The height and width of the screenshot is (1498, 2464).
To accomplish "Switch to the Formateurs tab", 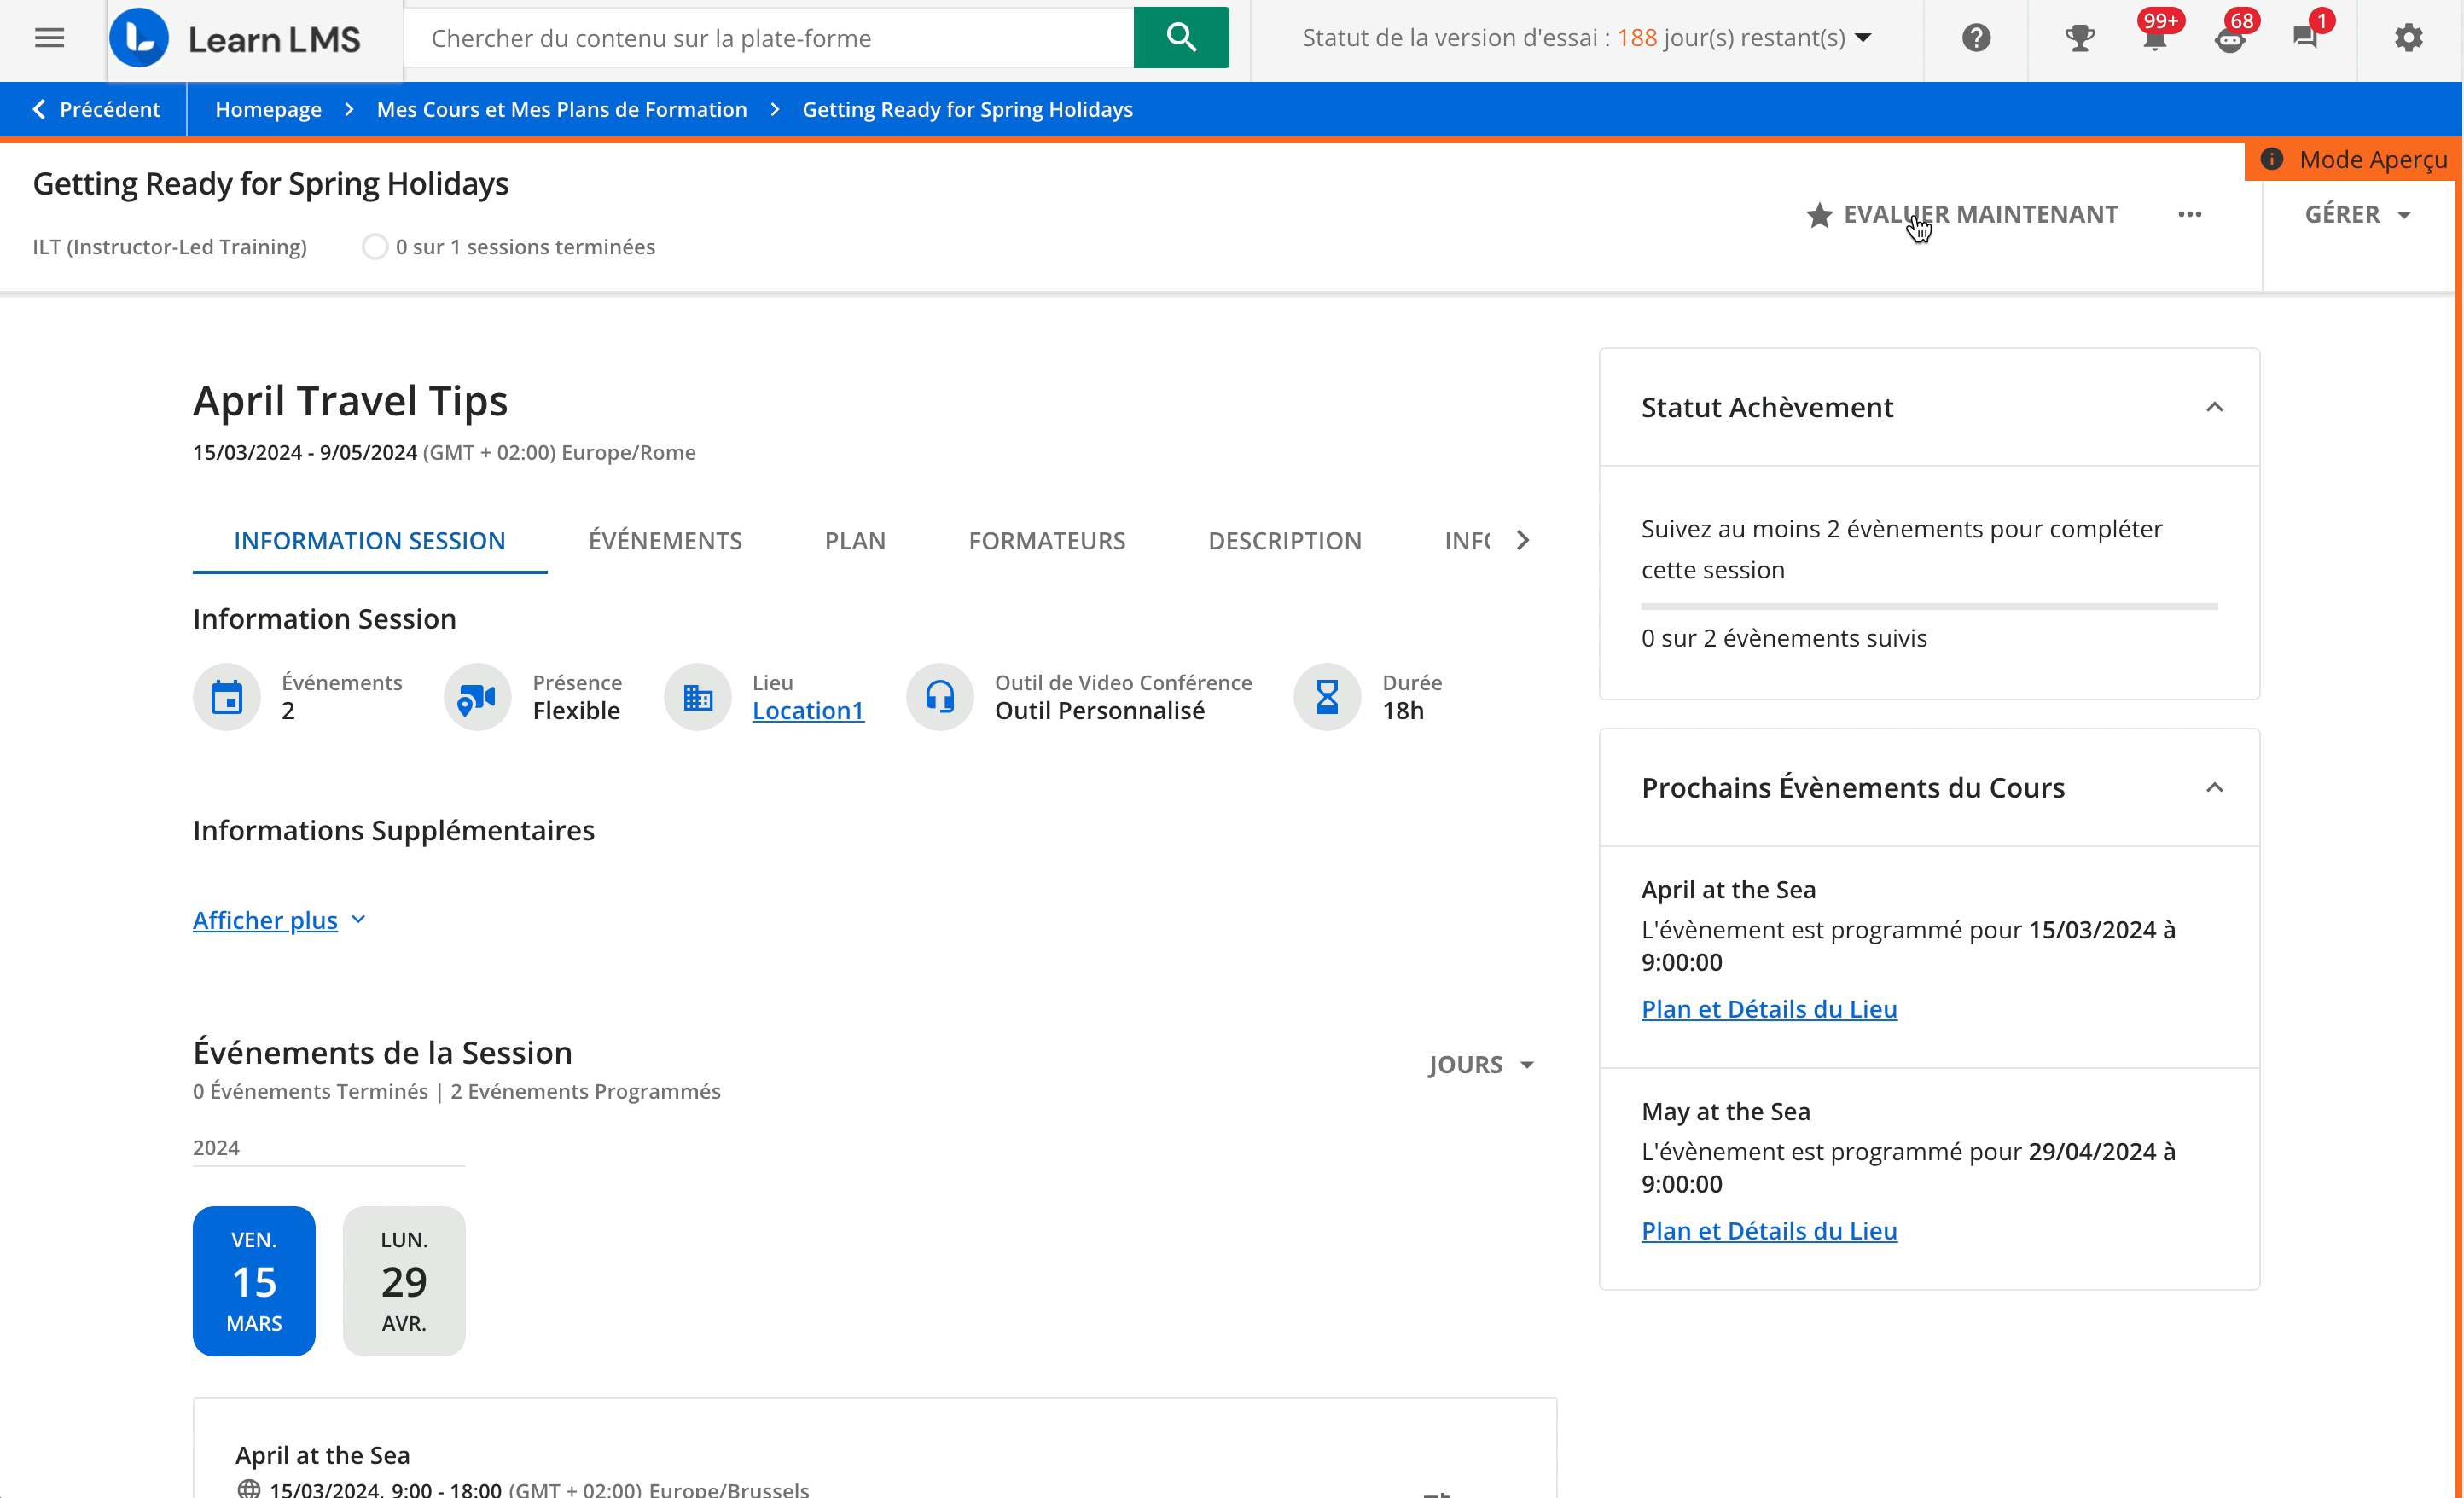I will [x=1046, y=541].
